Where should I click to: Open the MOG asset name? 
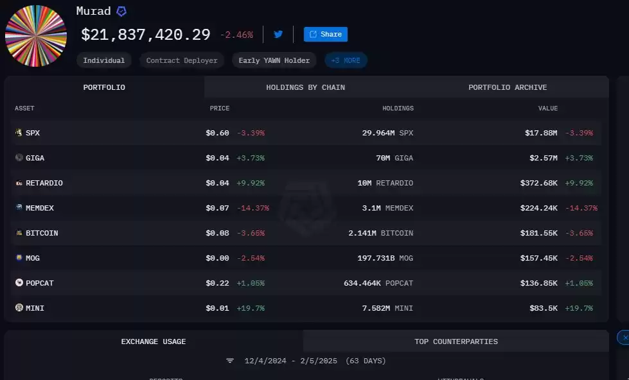33,258
